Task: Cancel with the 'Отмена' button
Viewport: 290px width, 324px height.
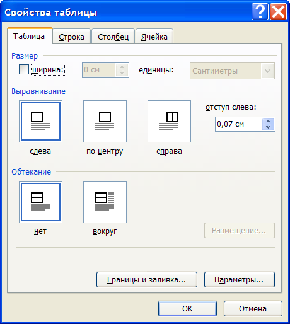Action: pos(253,308)
